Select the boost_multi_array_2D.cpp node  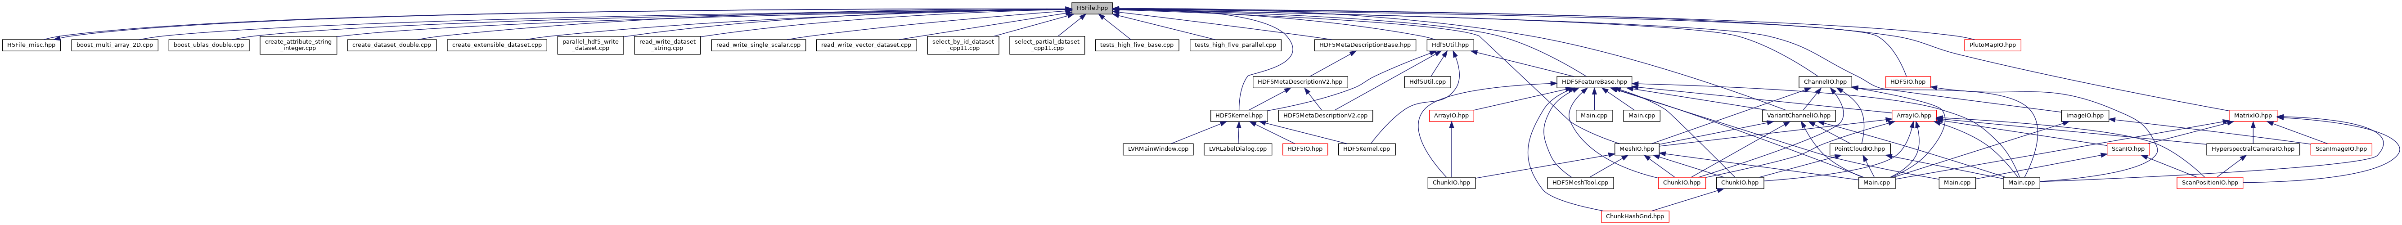pyautogui.click(x=115, y=45)
